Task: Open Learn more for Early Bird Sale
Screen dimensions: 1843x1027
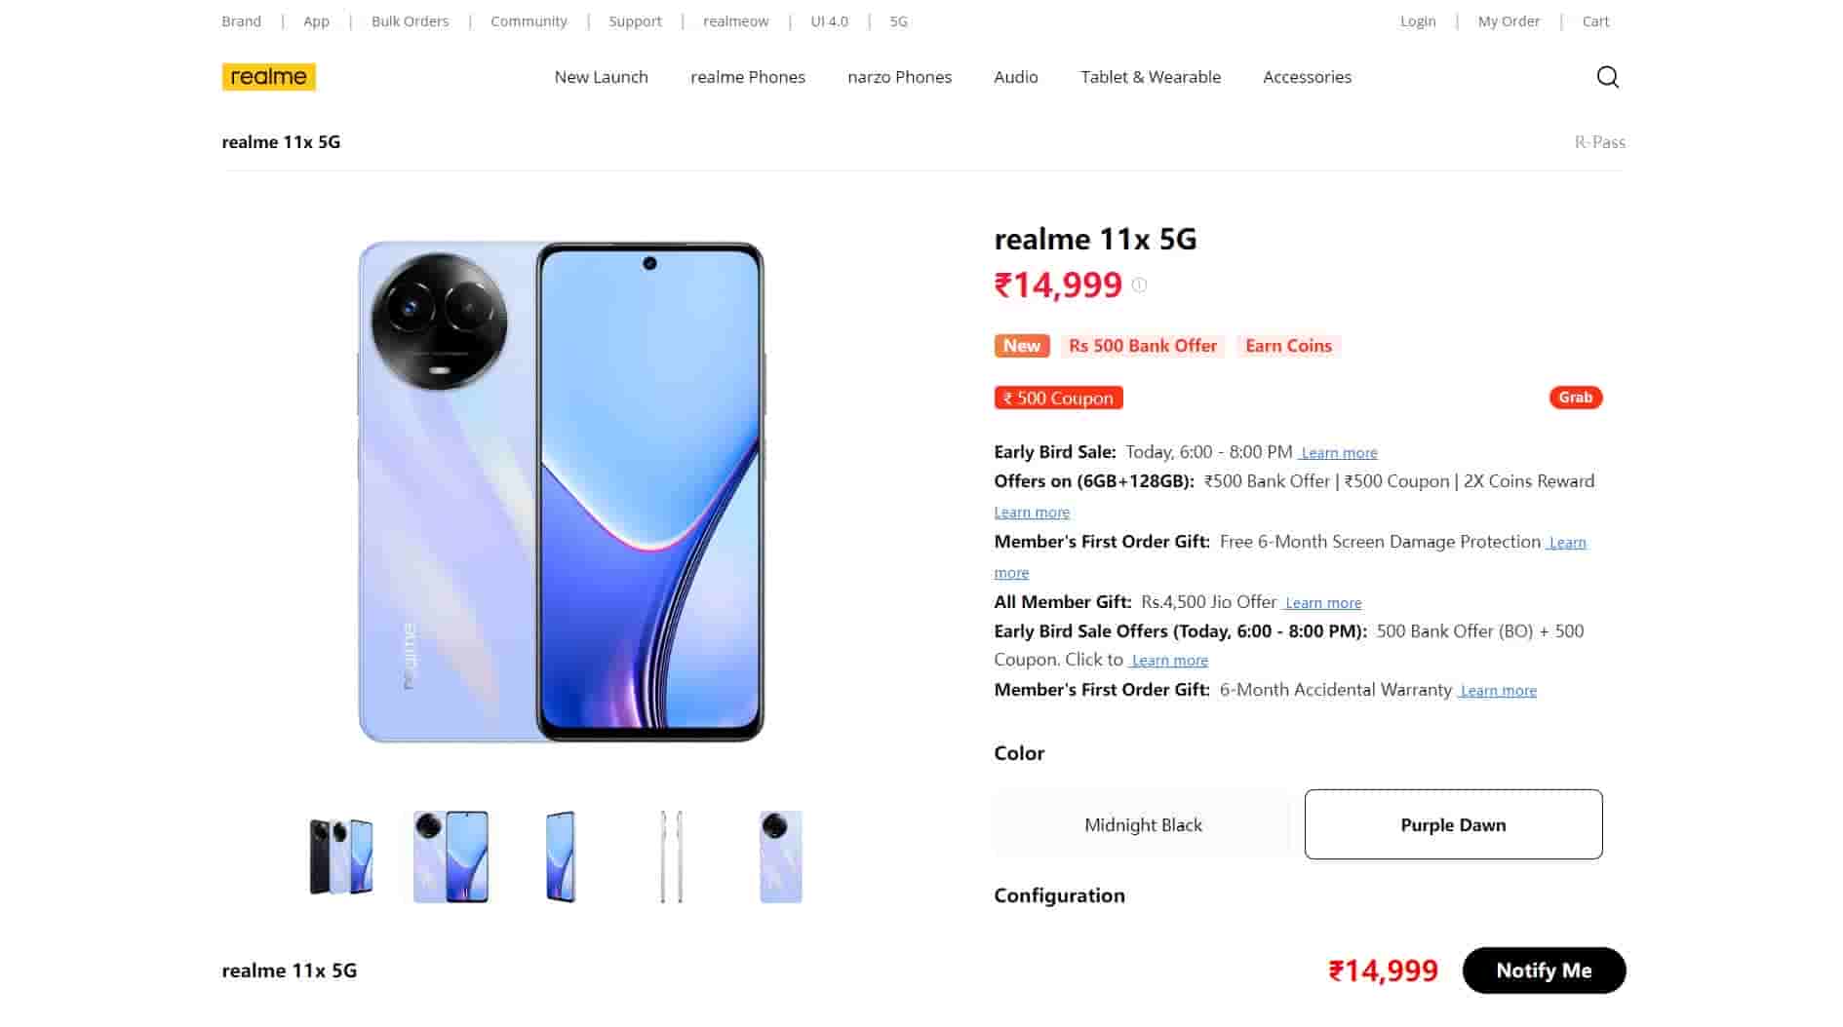Action: pyautogui.click(x=1338, y=453)
